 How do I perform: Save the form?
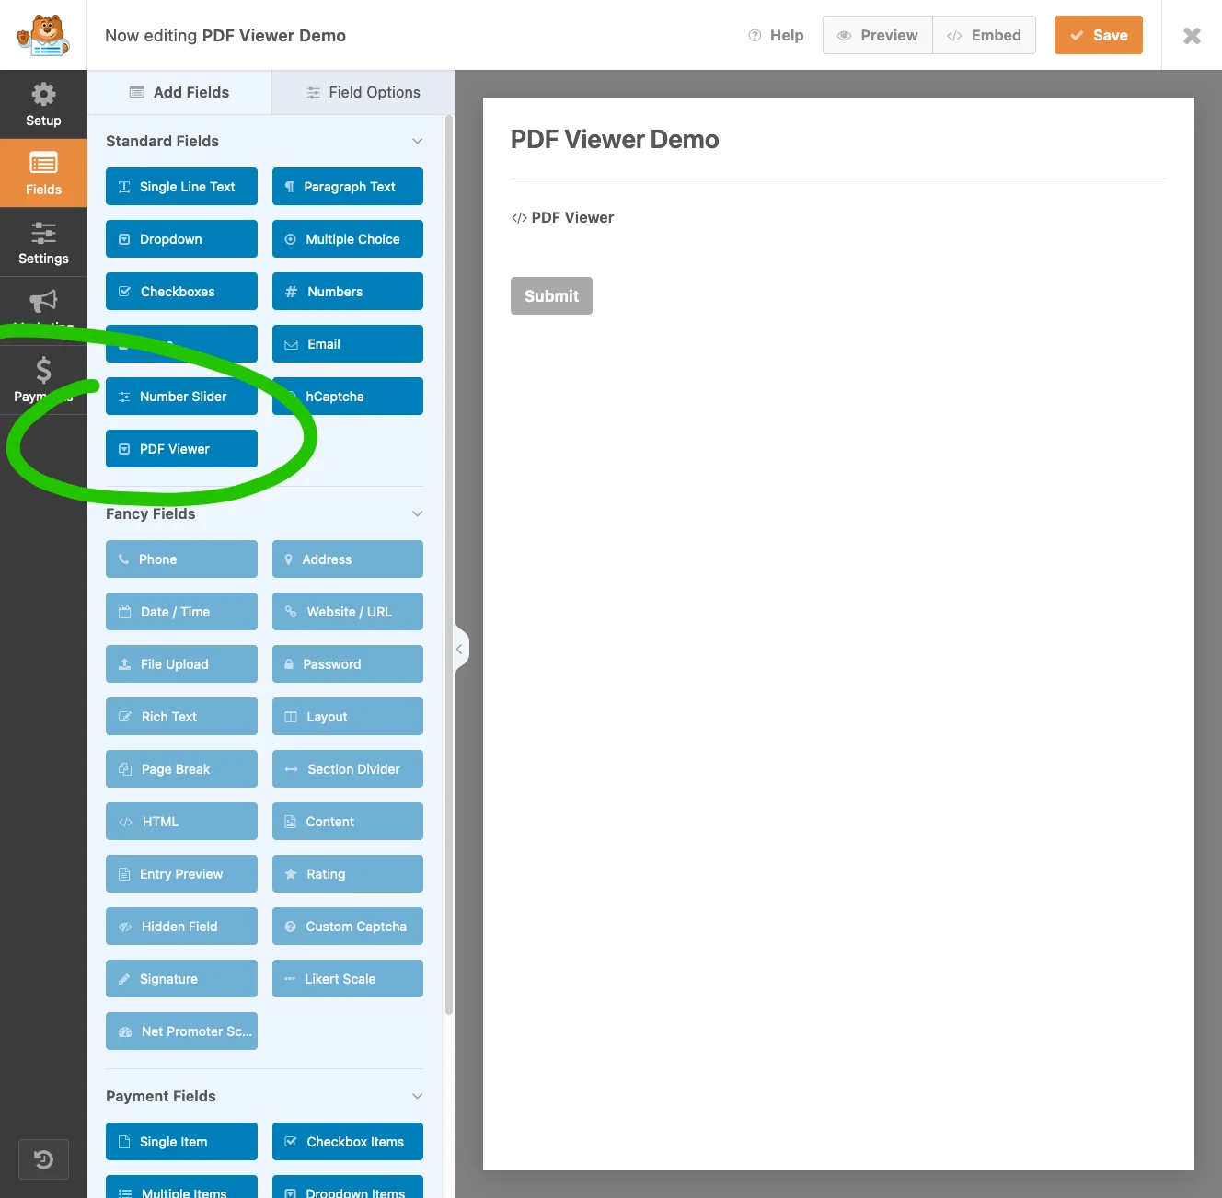pyautogui.click(x=1099, y=35)
